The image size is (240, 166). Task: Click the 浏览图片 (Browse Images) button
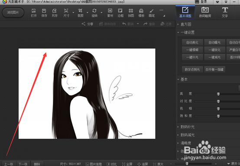(13, 13)
